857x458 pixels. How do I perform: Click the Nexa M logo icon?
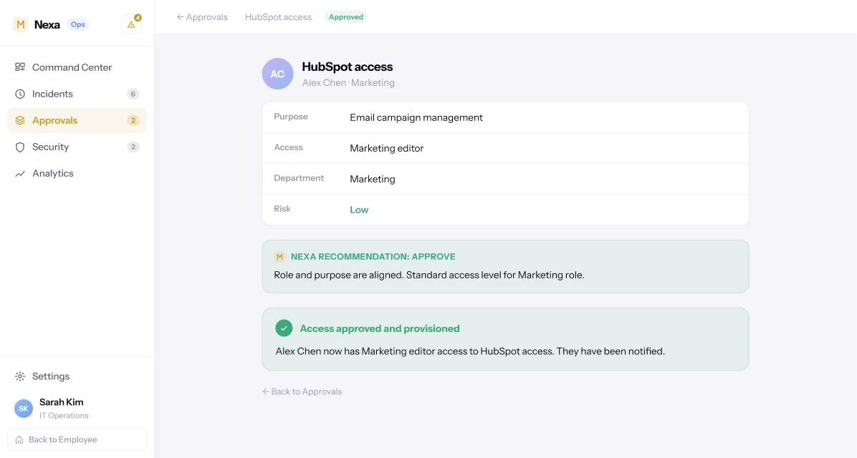(21, 24)
